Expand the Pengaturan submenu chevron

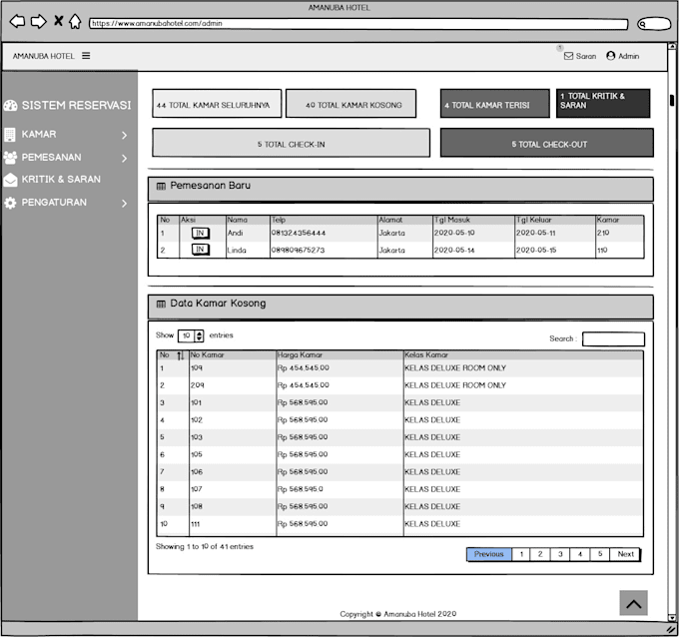coord(125,203)
